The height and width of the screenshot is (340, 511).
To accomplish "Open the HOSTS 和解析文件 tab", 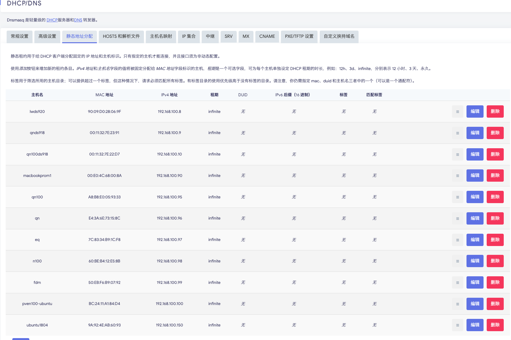I will 121,37.
